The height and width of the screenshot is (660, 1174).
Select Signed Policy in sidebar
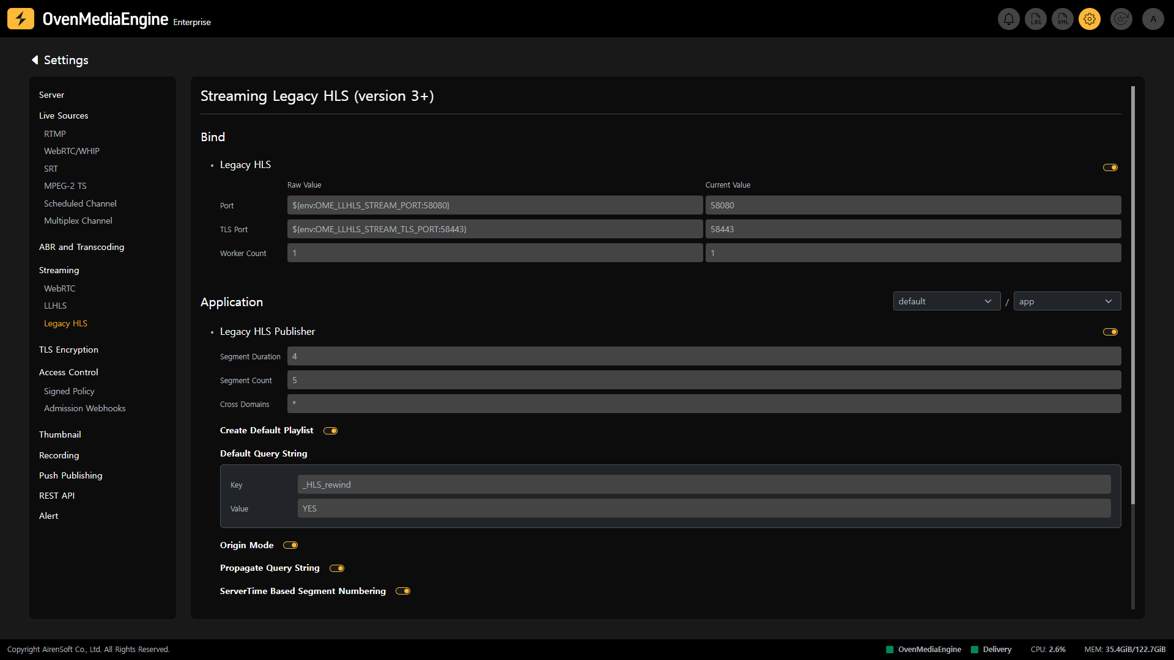coord(69,391)
